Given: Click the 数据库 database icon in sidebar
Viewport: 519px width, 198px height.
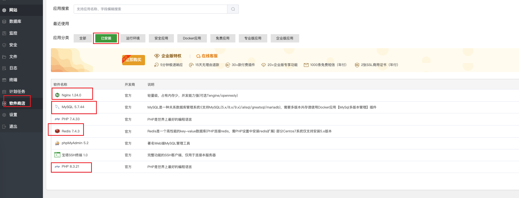Looking at the screenshot, I should [x=4, y=22].
